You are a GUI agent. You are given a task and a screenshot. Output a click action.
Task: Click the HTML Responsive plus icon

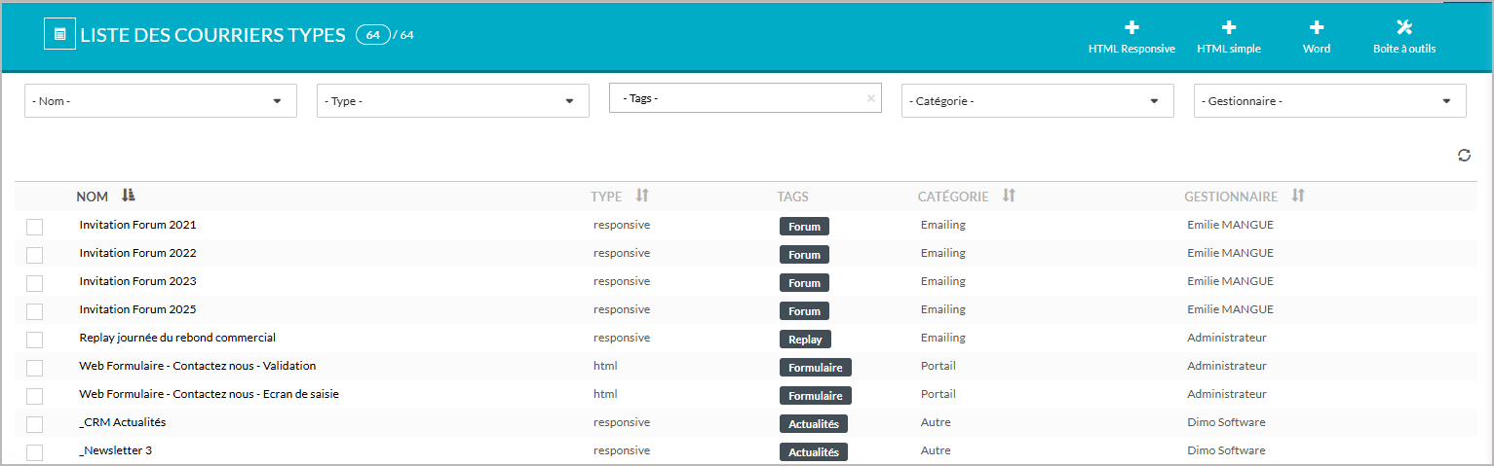click(1131, 28)
